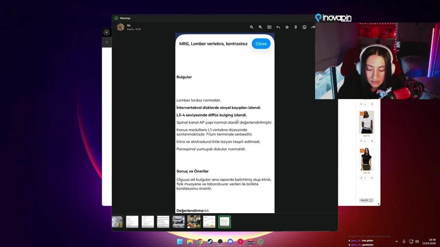Open OBS Studio from the taskbar
The image size is (440, 247).
coord(220,242)
